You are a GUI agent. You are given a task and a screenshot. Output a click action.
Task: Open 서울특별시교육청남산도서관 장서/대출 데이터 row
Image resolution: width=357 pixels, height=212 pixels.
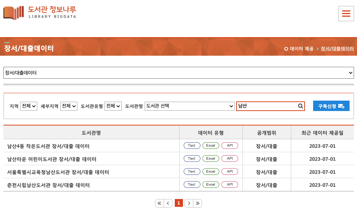click(58, 172)
